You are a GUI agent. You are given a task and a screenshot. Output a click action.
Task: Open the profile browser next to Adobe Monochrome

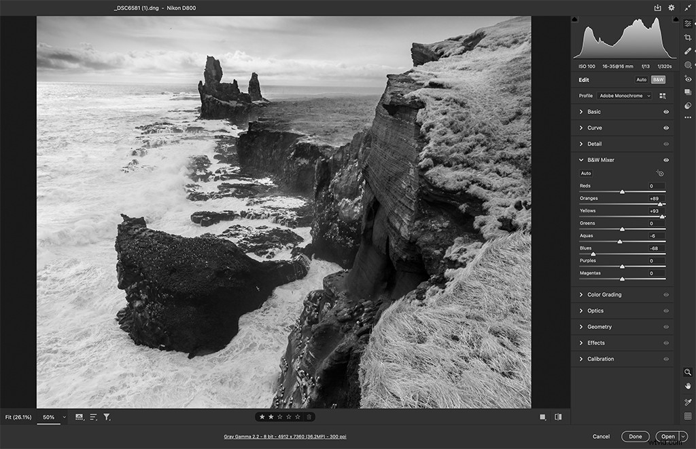(x=661, y=96)
